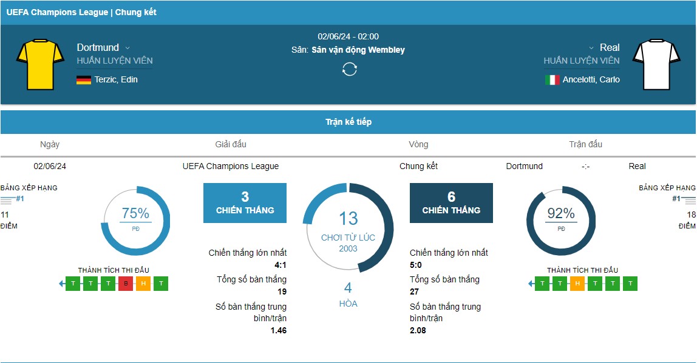Click the 6 CHIẾN THẮNG box

[451, 203]
